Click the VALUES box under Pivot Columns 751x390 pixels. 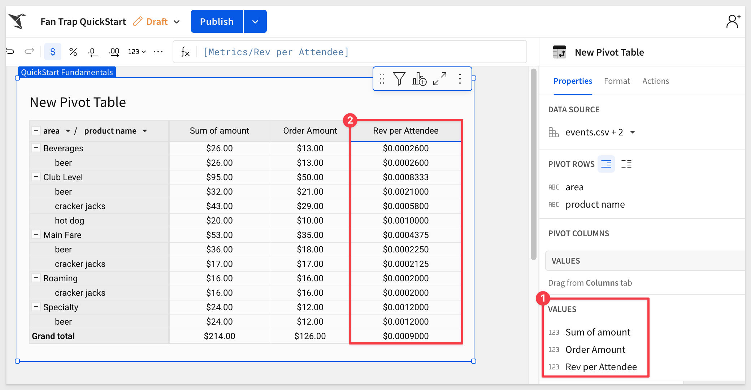[645, 261]
